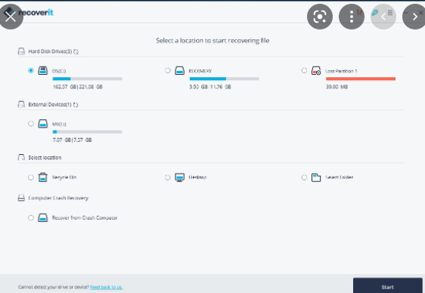Click the Desktop label

pos(197,177)
